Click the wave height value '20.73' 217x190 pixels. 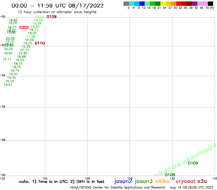[x=25, y=50]
